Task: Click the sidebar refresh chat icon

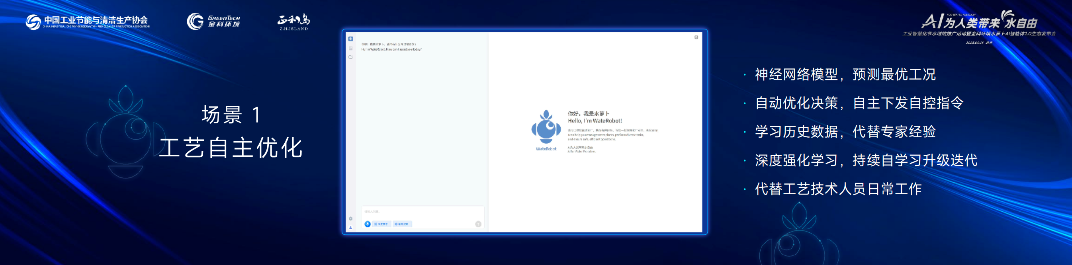Action: 350,57
